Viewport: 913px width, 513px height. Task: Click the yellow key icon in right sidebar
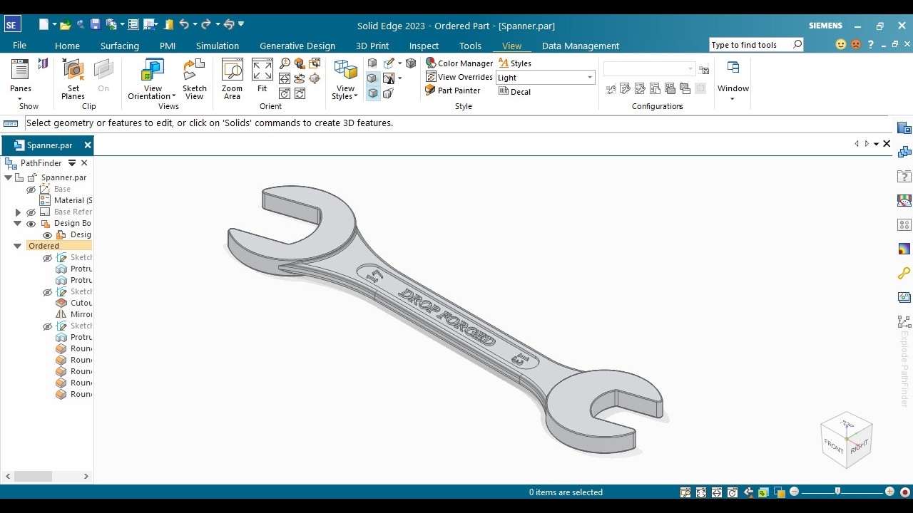point(904,274)
